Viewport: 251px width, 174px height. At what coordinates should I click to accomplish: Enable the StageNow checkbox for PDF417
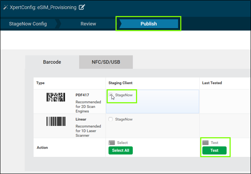coord(111,95)
